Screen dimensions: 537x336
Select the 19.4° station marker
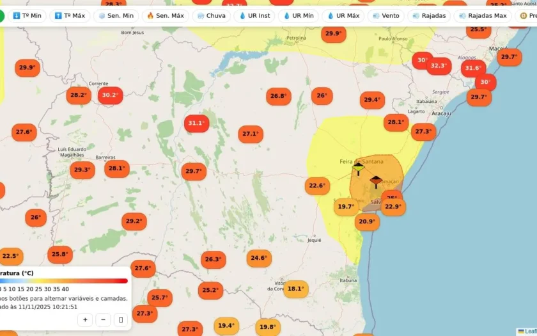[226, 326]
